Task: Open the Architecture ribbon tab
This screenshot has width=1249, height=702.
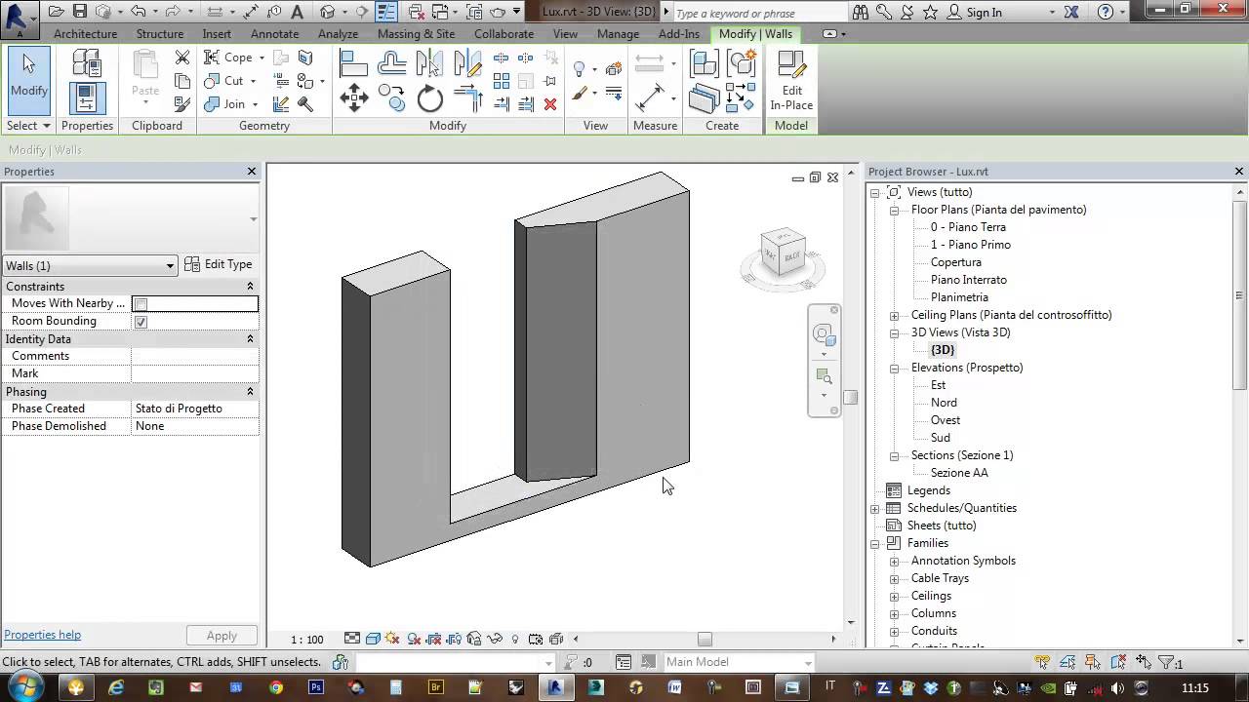Action: coord(85,33)
